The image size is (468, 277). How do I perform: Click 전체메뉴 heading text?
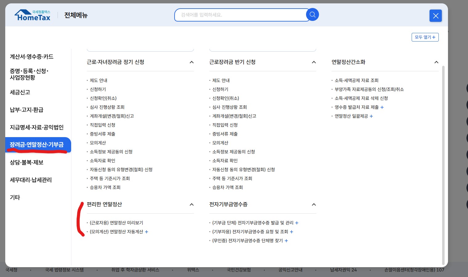click(x=76, y=15)
